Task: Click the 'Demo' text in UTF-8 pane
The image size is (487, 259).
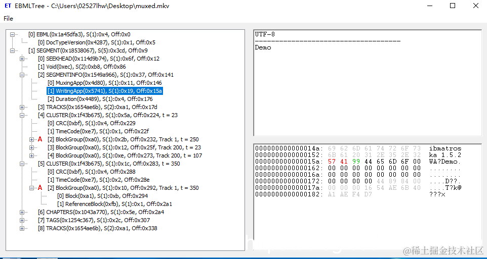Action: (263, 47)
